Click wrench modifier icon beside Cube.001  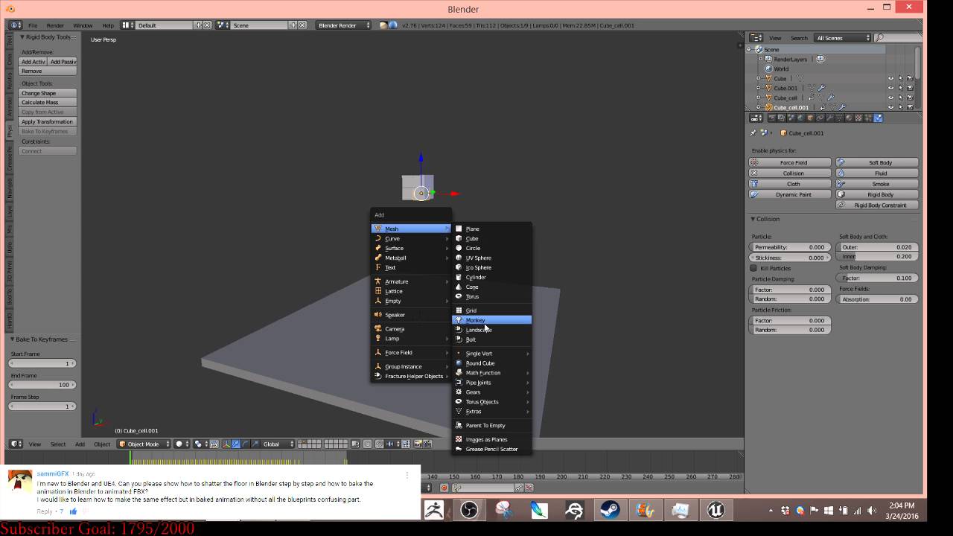pyautogui.click(x=823, y=88)
